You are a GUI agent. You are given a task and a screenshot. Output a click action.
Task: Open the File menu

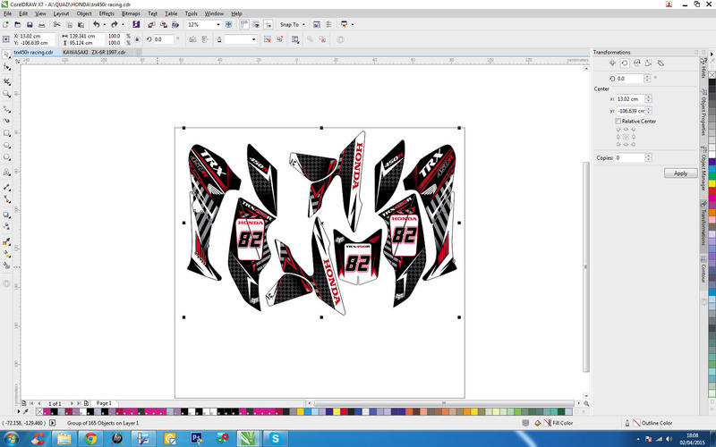pos(7,13)
